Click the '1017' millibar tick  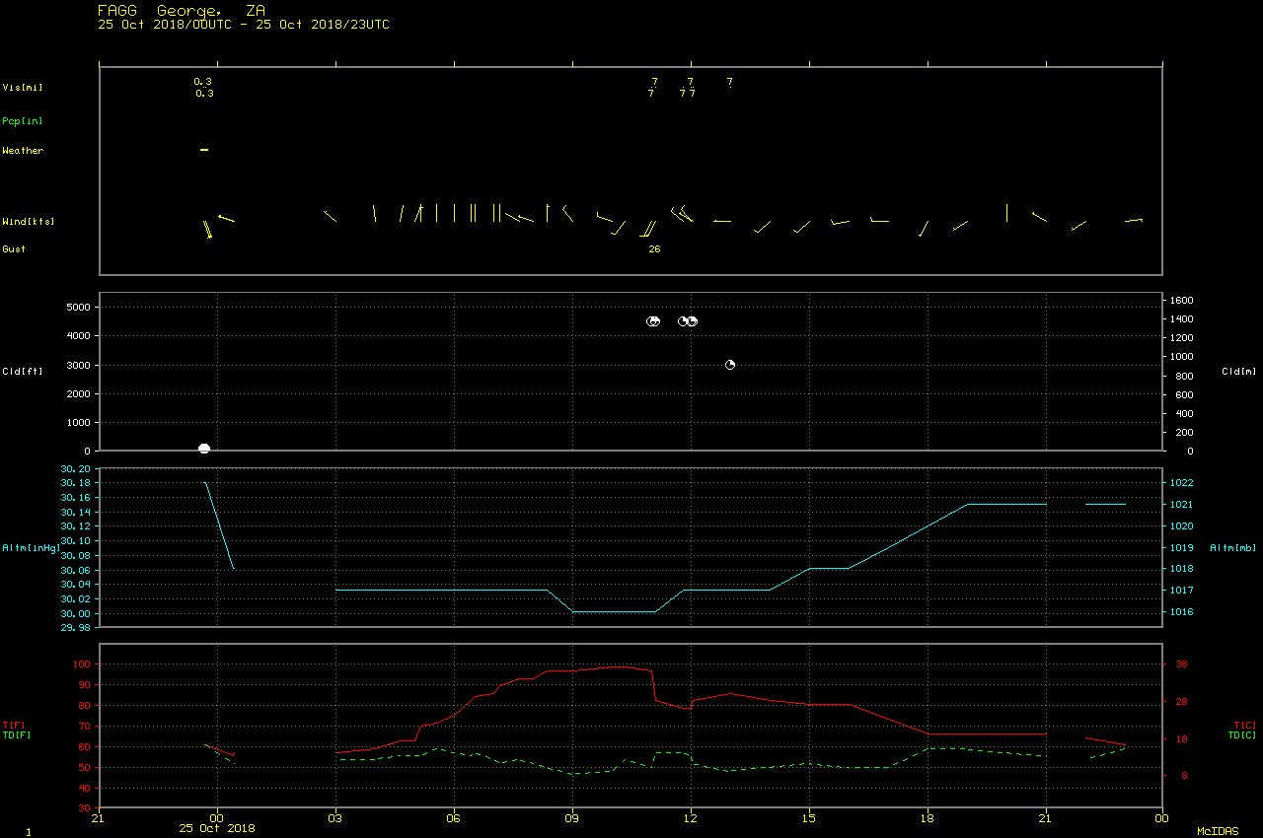[1182, 591]
